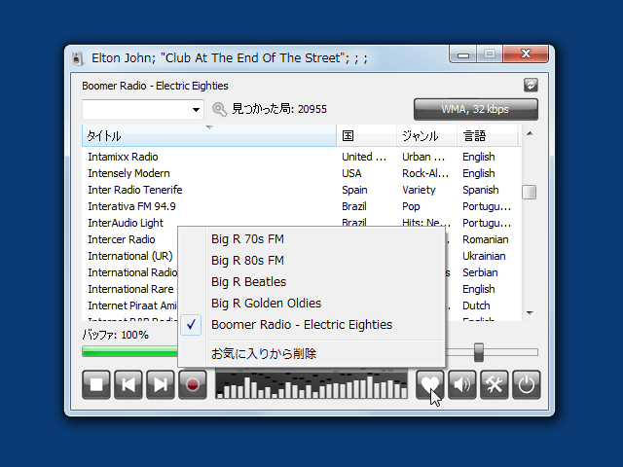Screen dimensions: 623x467
Task: Click the Serbian language cell
Action: (x=480, y=272)
